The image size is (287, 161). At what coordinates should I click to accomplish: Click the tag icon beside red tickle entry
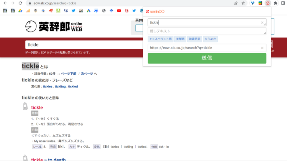25,106
